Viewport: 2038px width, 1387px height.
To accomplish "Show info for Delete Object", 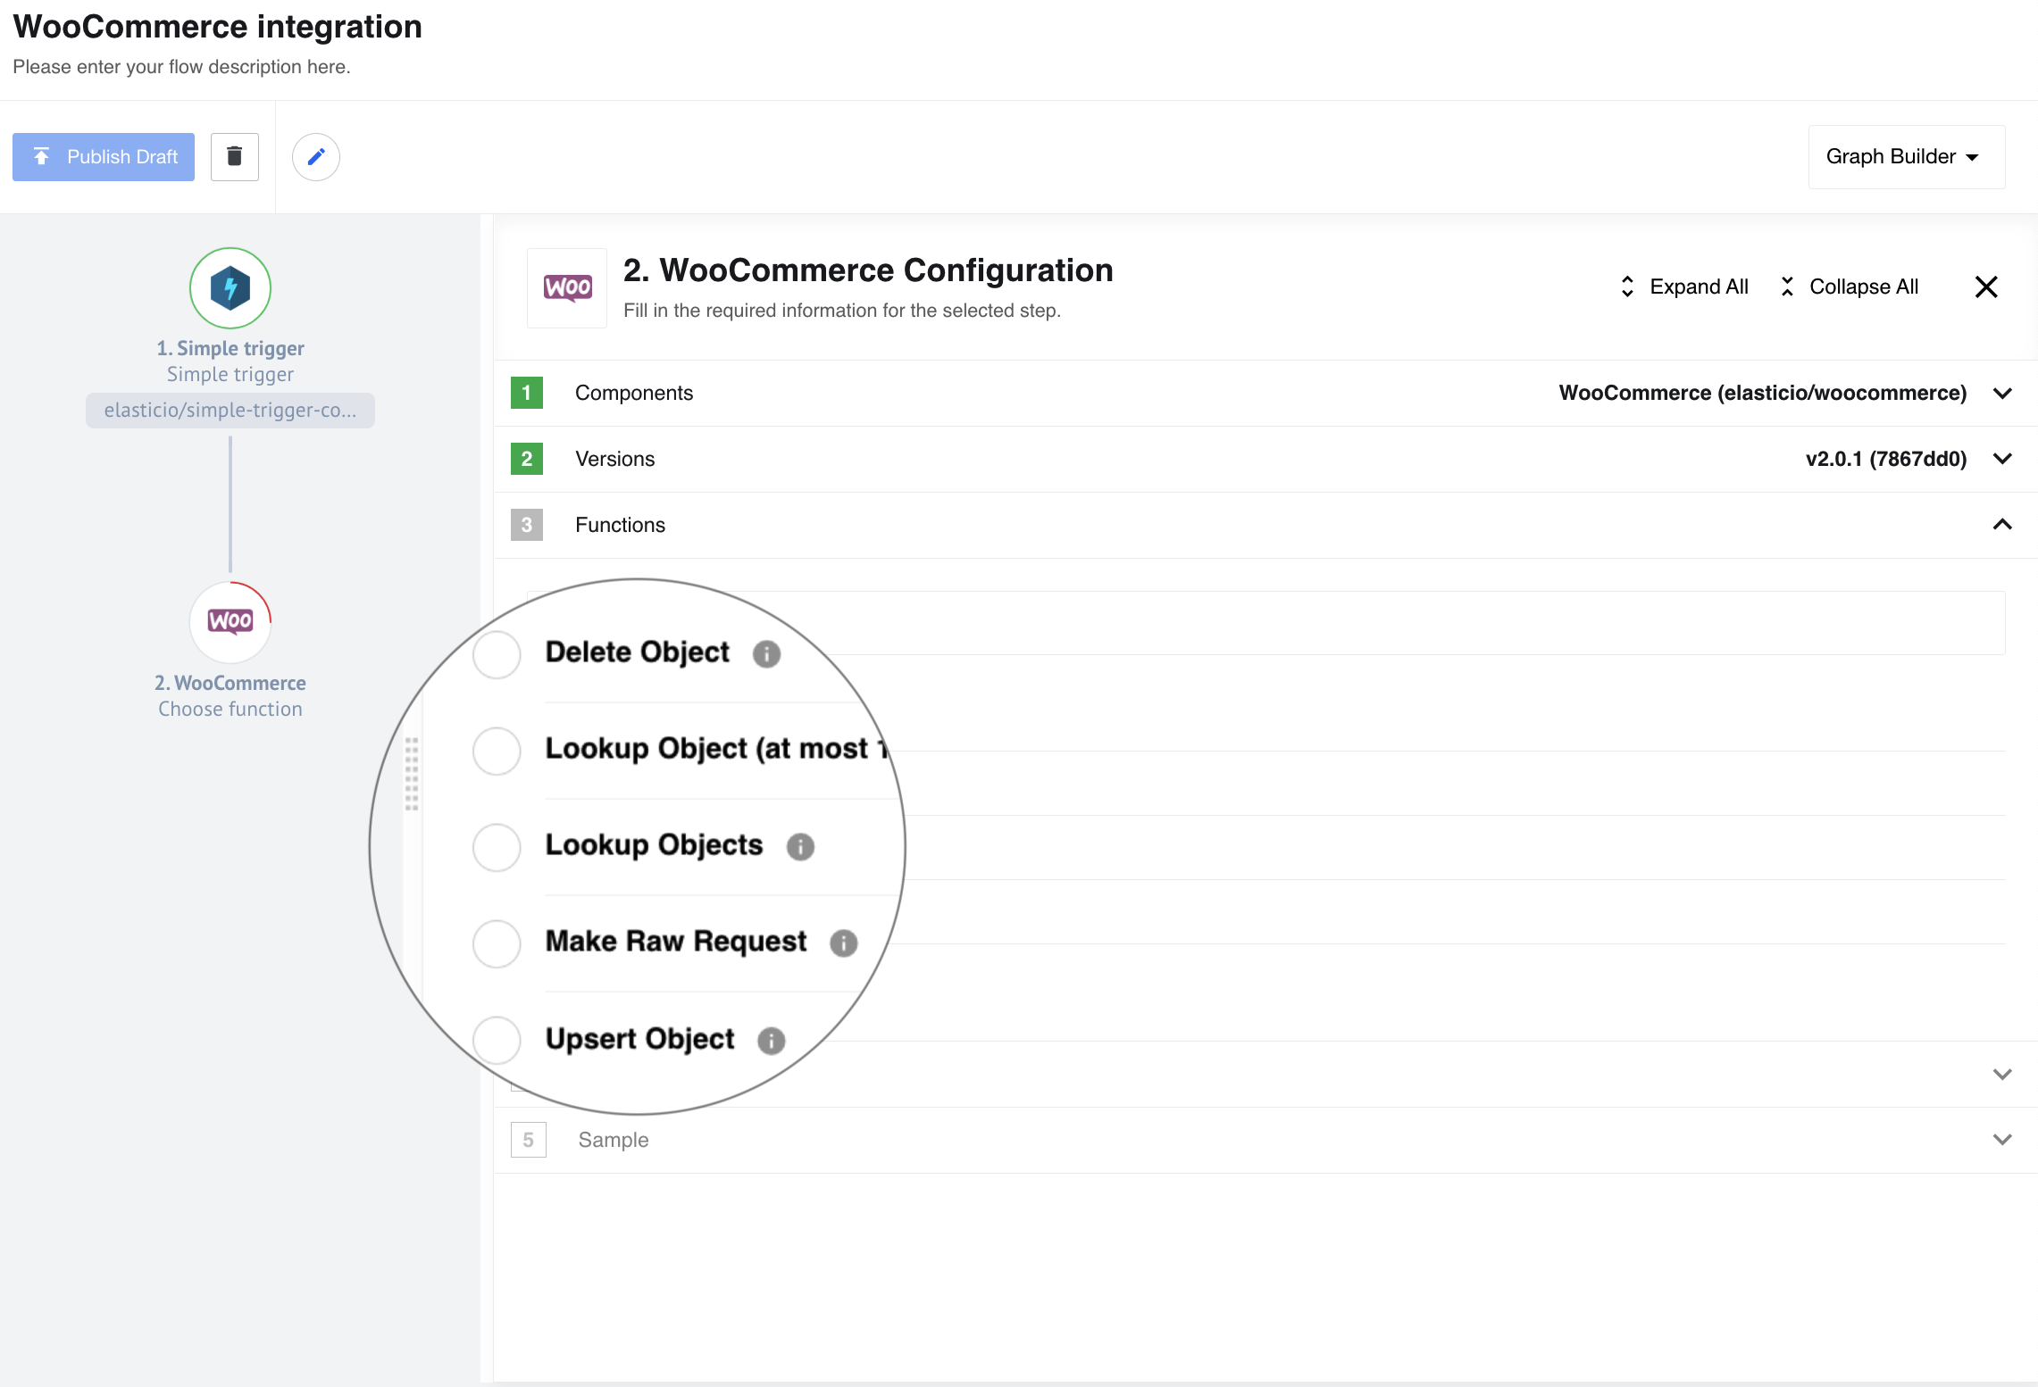I will click(x=766, y=654).
